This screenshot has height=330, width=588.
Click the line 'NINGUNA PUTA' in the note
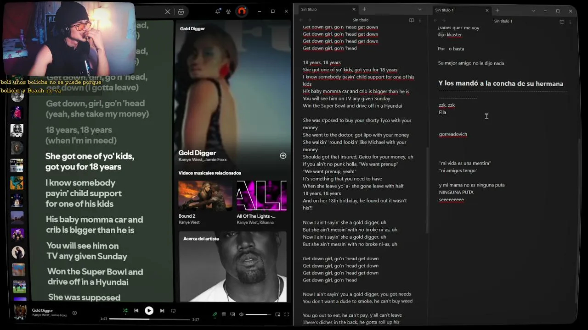coord(456,192)
